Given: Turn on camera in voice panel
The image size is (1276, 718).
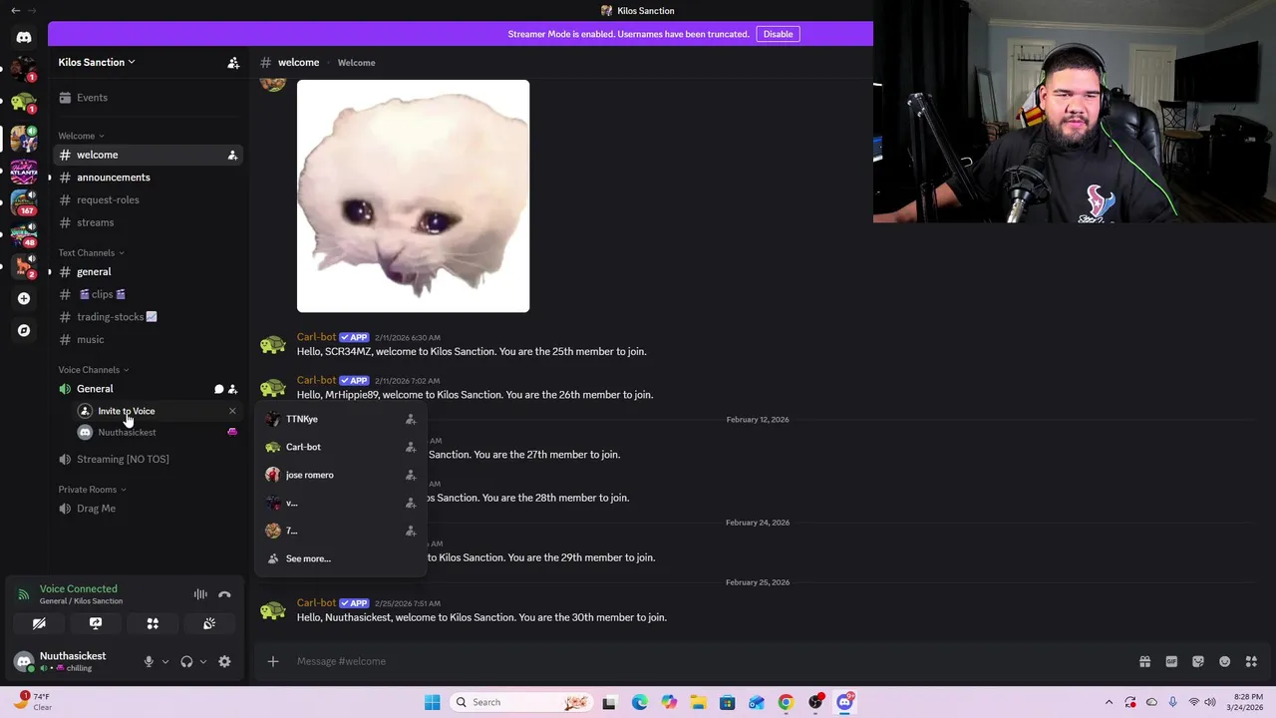Looking at the screenshot, I should tap(39, 623).
